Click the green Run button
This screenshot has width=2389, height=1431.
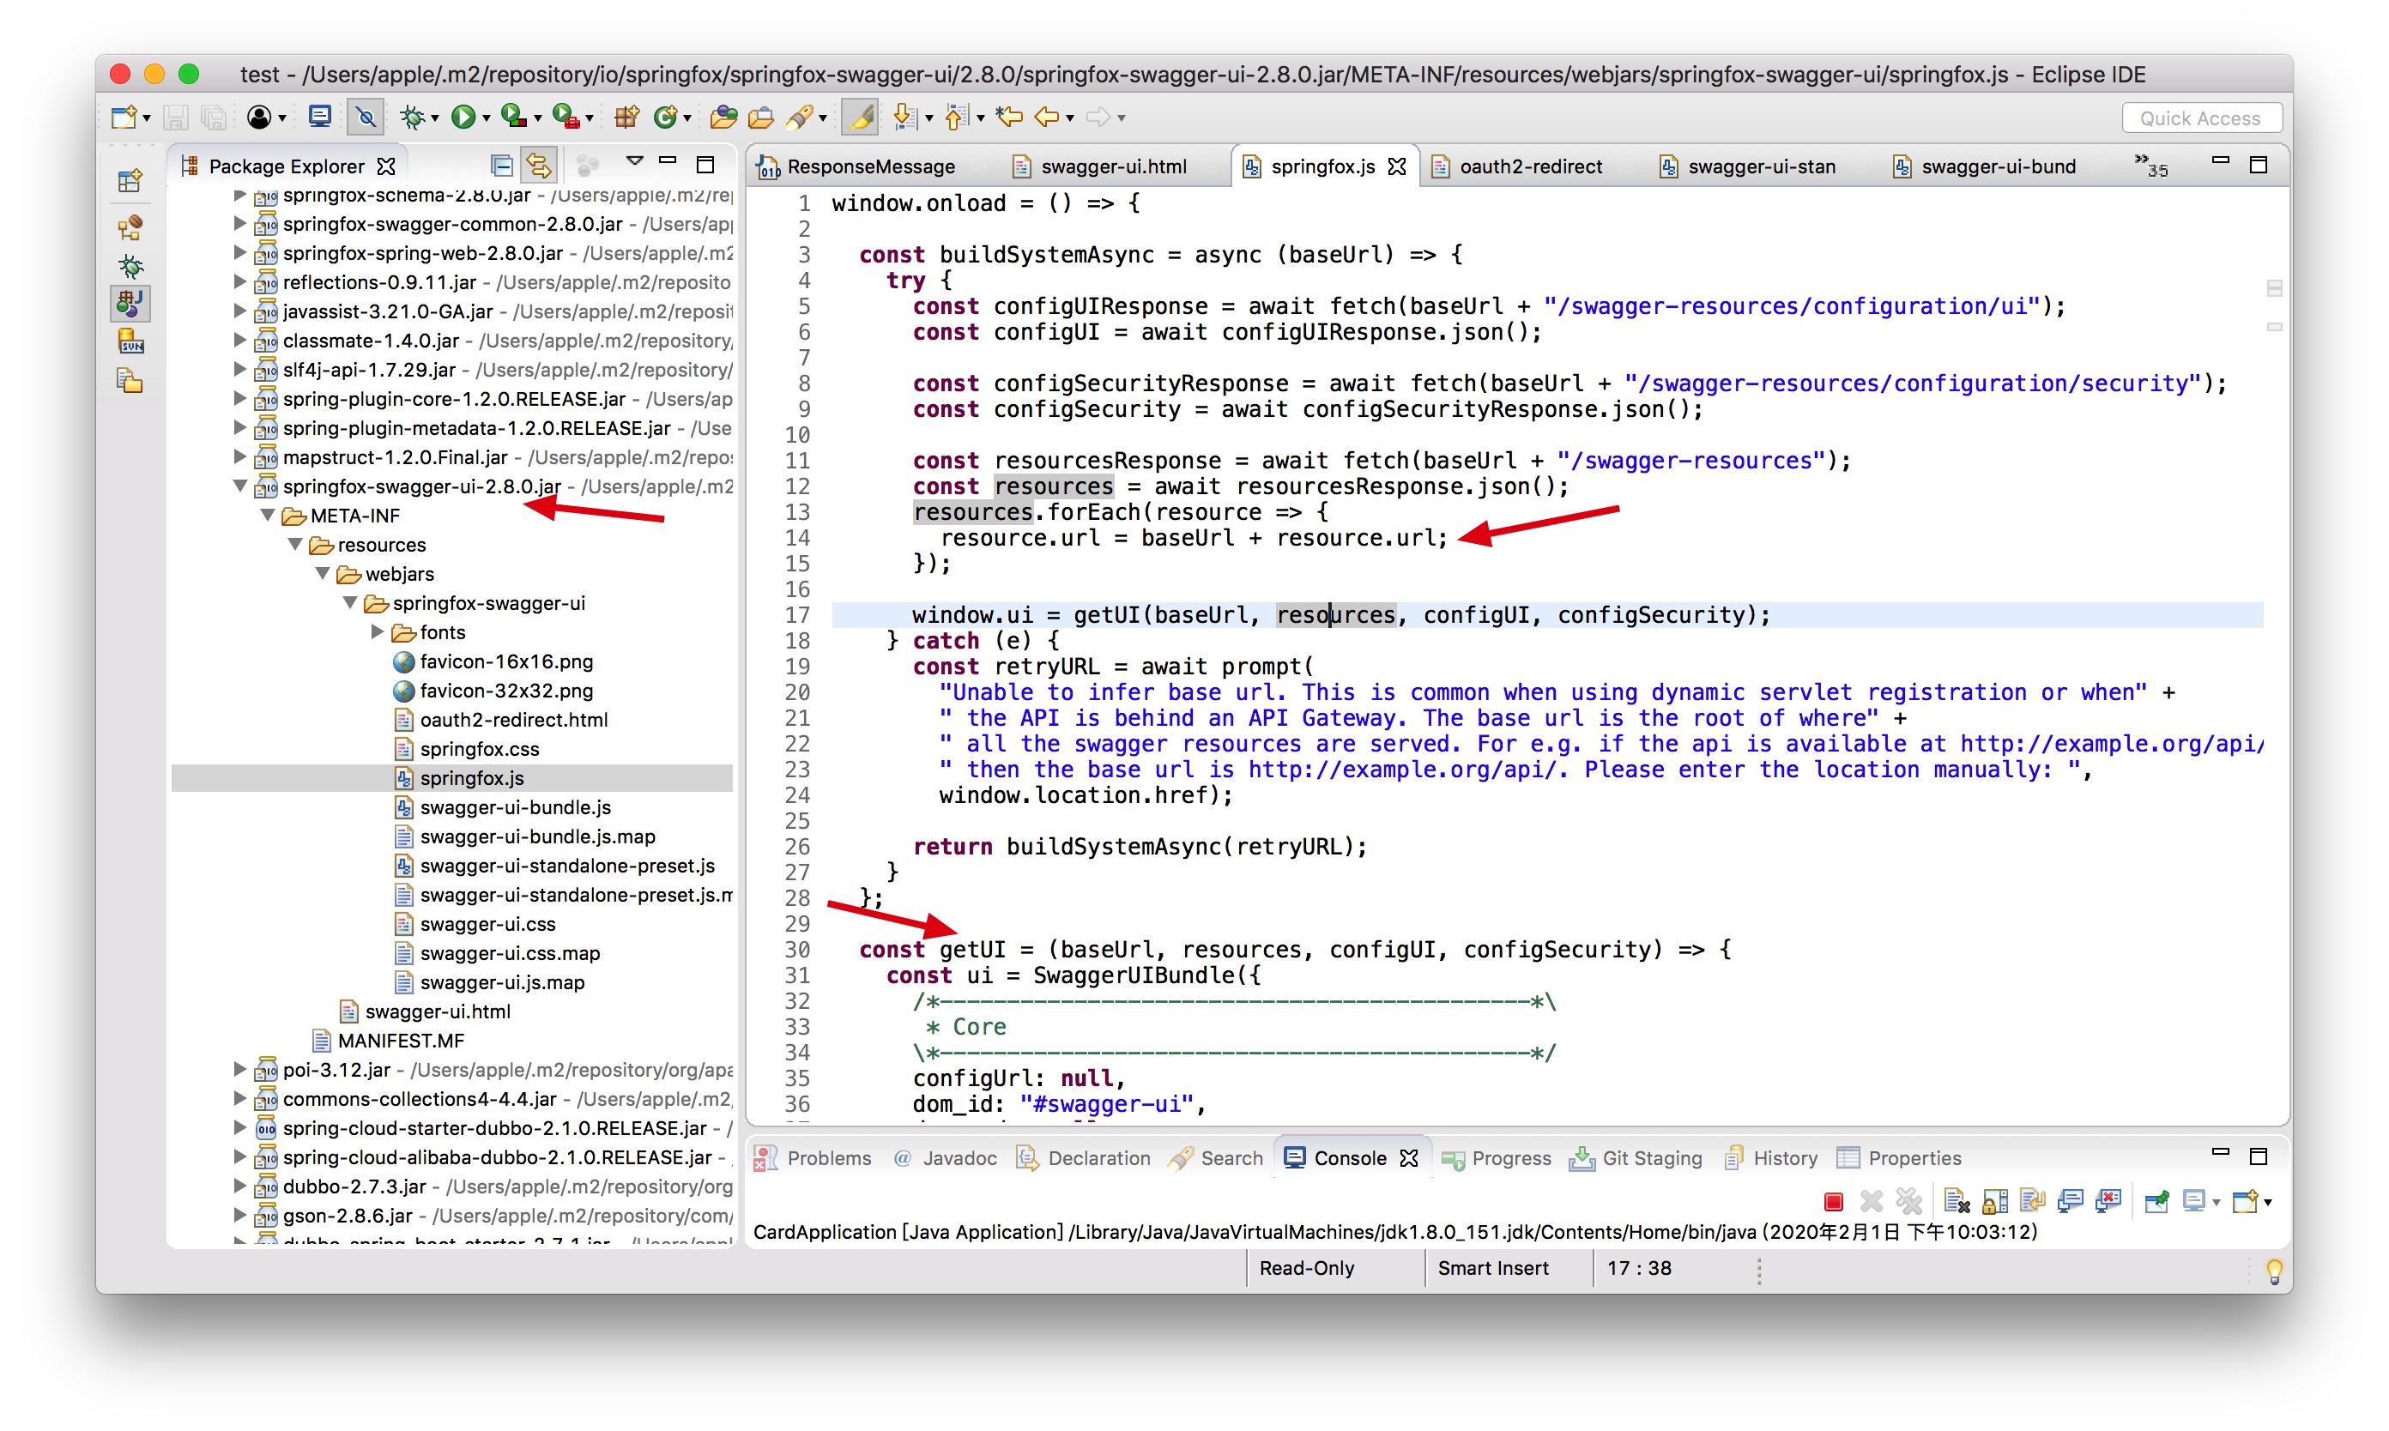pyautogui.click(x=463, y=118)
